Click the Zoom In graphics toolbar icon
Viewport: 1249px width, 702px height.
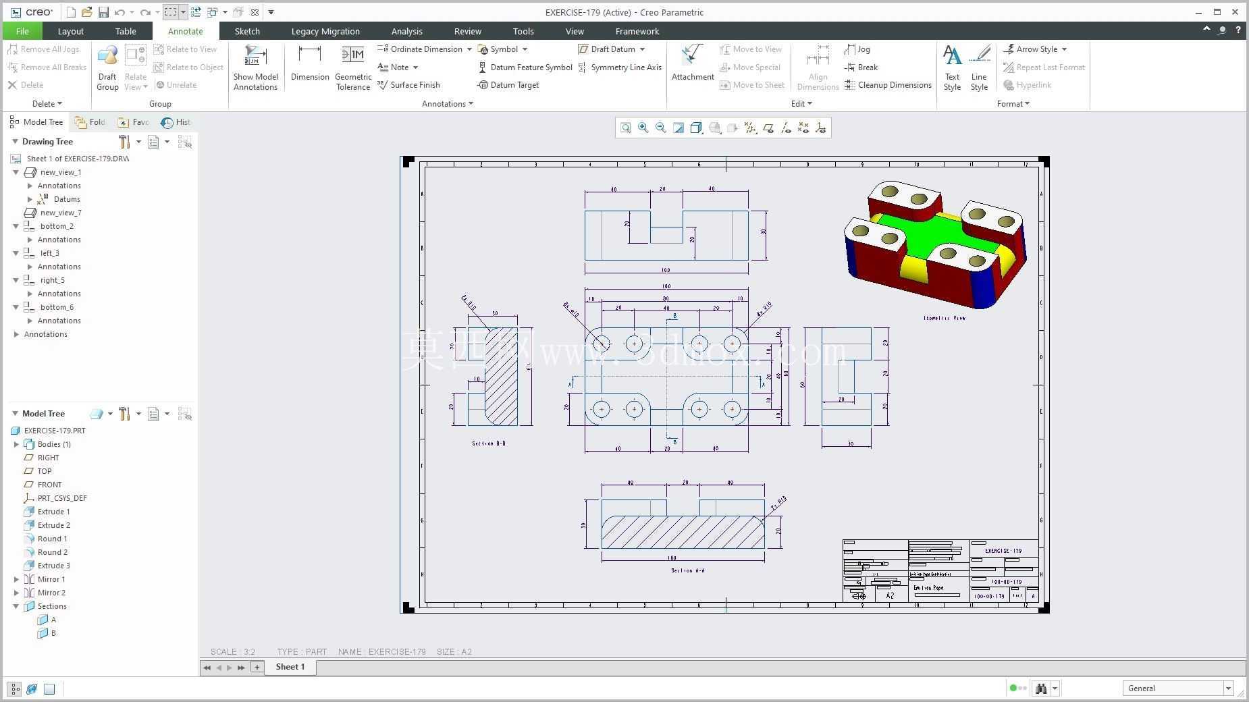coord(643,128)
